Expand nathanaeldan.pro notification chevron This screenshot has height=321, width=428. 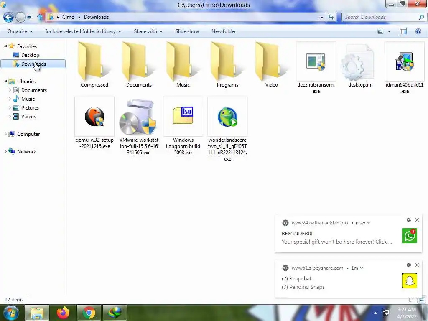pos(369,223)
